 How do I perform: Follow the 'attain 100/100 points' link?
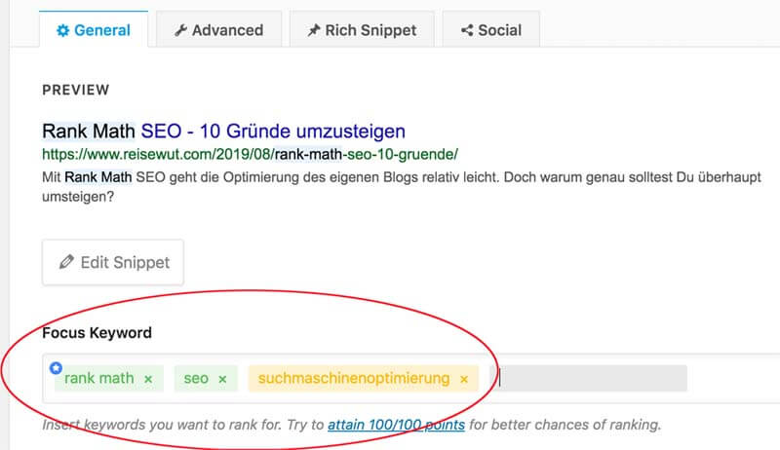(396, 425)
